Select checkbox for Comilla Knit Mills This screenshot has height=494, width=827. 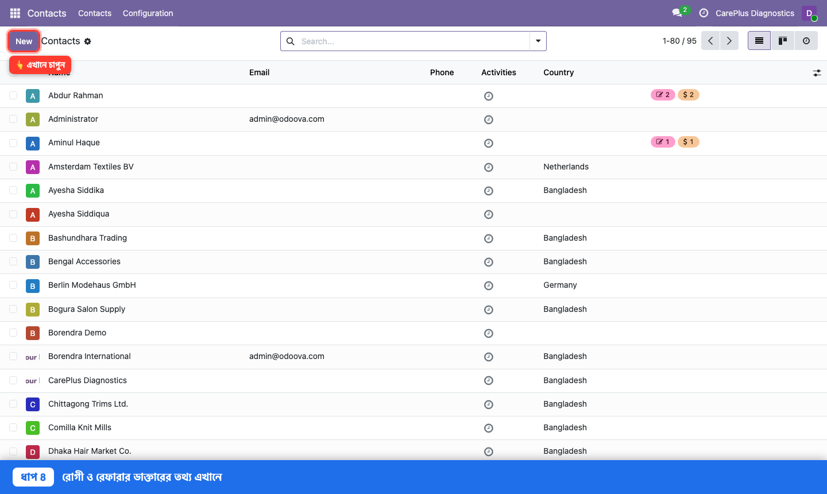click(13, 427)
